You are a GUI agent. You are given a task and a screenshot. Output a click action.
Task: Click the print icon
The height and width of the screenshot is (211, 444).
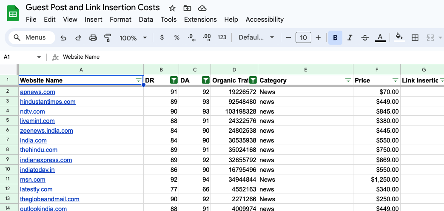coord(93,38)
